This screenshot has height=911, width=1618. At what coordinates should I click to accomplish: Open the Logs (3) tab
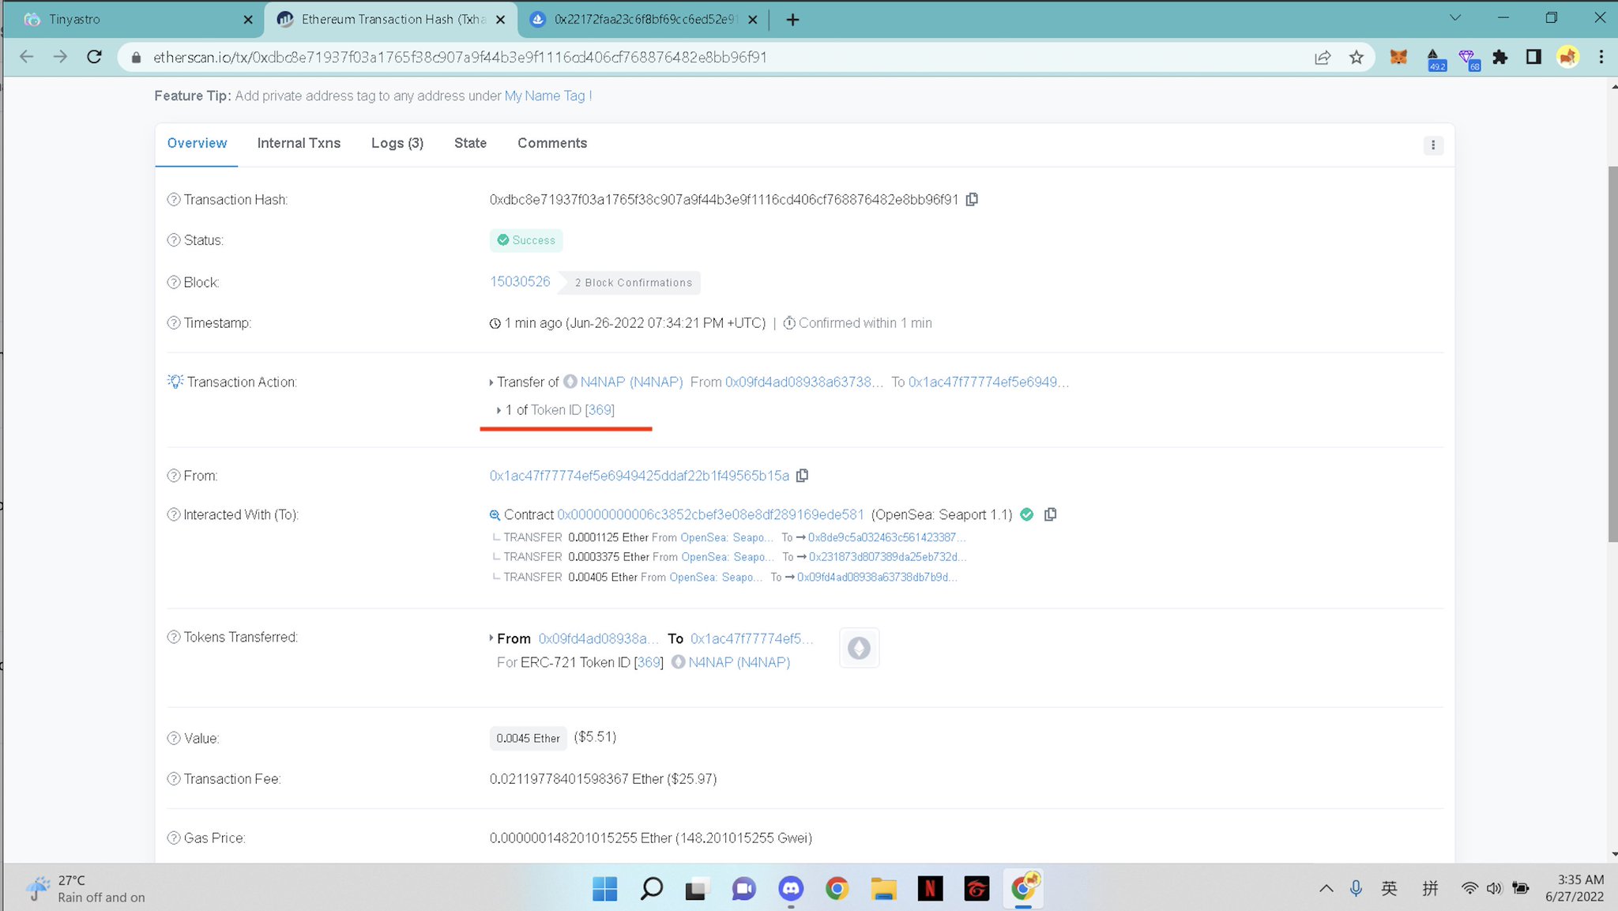coord(397,143)
